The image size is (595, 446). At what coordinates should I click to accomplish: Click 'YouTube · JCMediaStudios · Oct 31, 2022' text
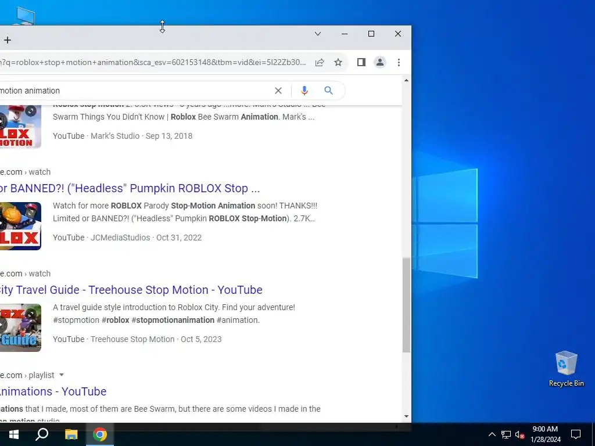tap(127, 238)
